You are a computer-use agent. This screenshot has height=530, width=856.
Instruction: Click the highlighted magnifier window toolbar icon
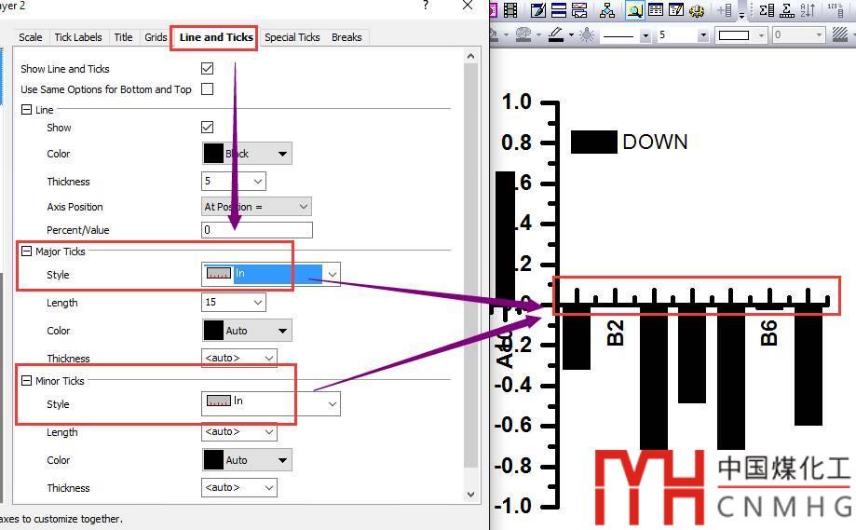[634, 10]
